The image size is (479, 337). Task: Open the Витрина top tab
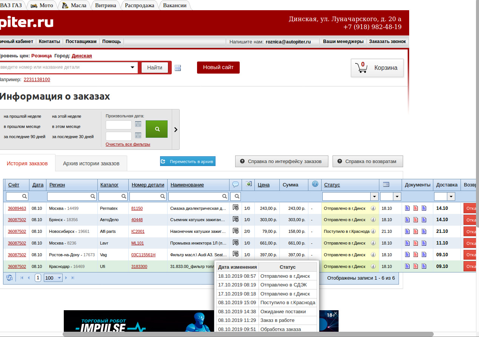106,5
